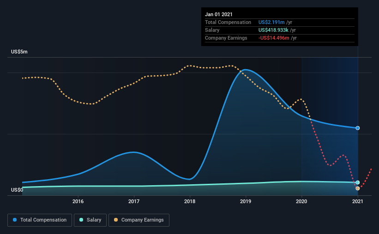Click the US$2.191m total compensation value
Screen dimensions: 379x234
(x=271, y=22)
